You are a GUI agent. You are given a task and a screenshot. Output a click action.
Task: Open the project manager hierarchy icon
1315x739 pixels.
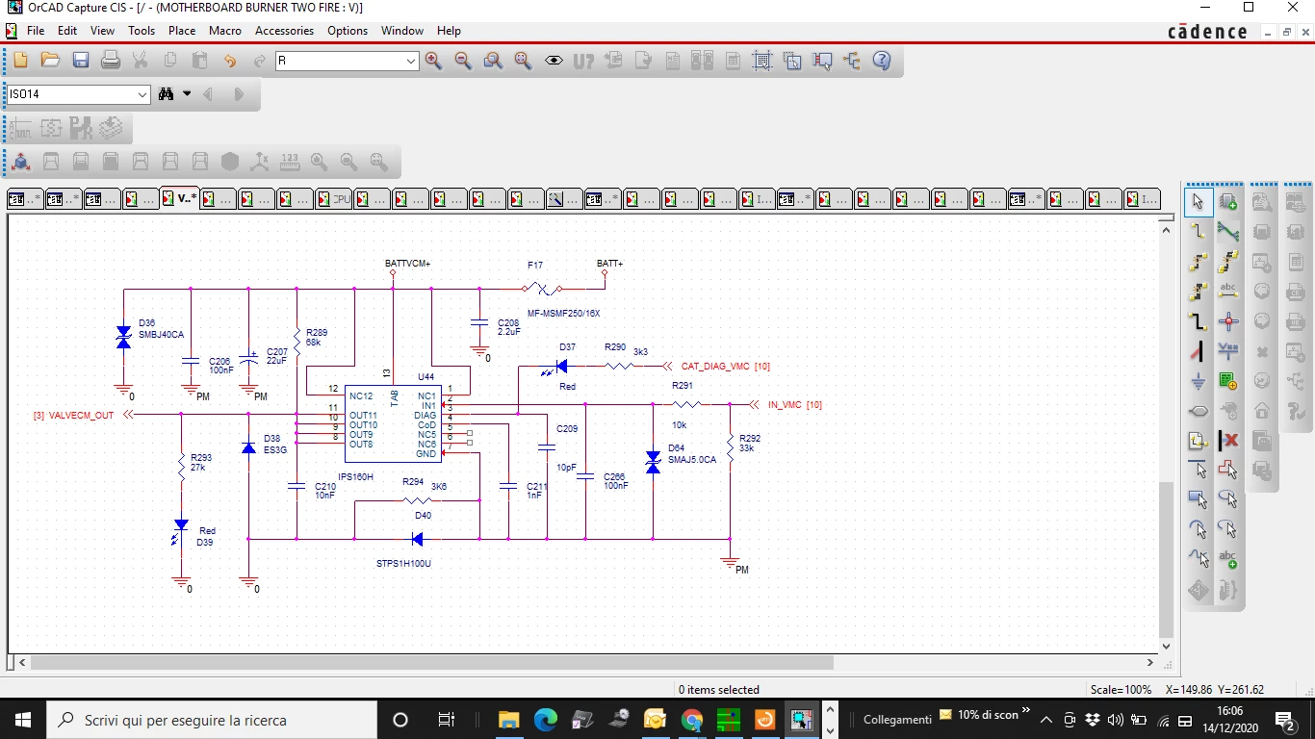852,61
